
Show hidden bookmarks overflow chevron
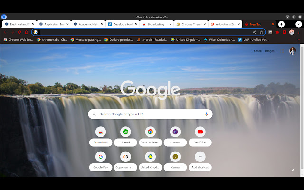(298, 40)
